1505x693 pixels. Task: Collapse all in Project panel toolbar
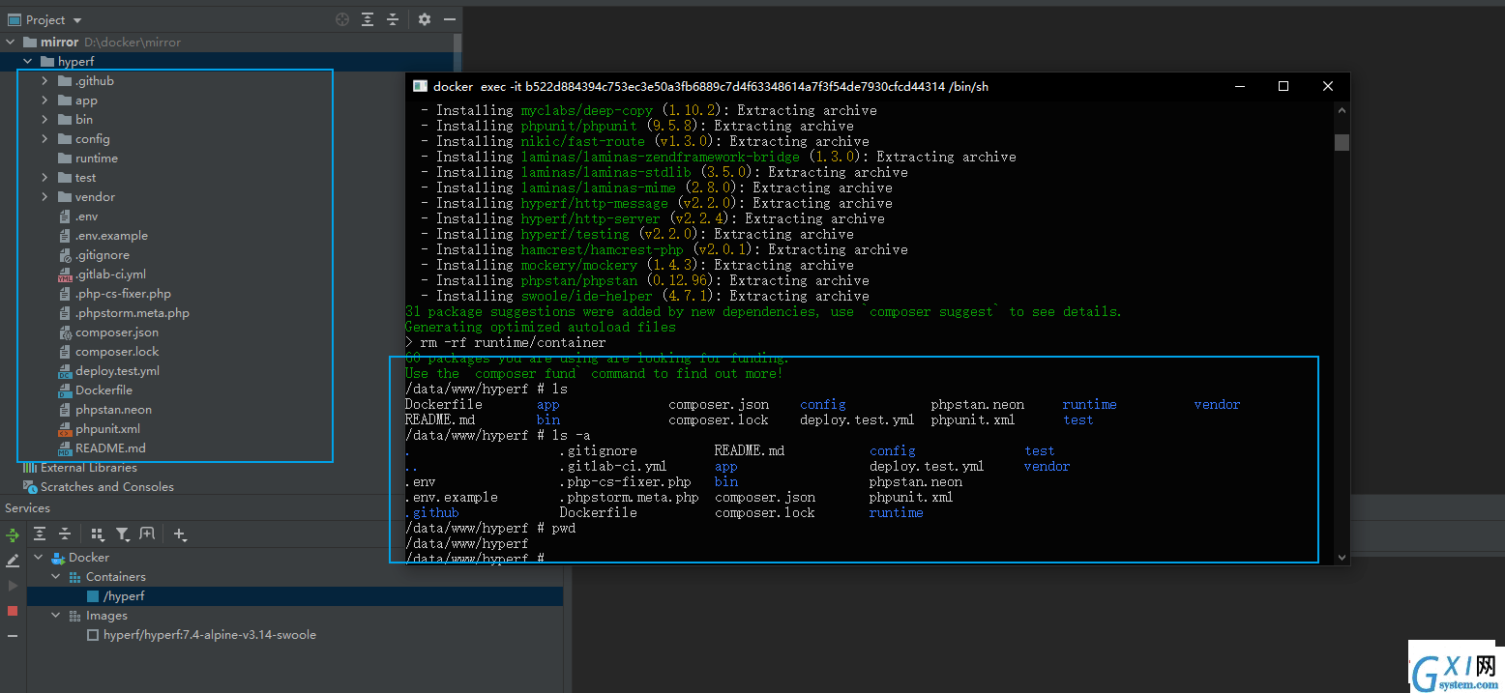[393, 19]
